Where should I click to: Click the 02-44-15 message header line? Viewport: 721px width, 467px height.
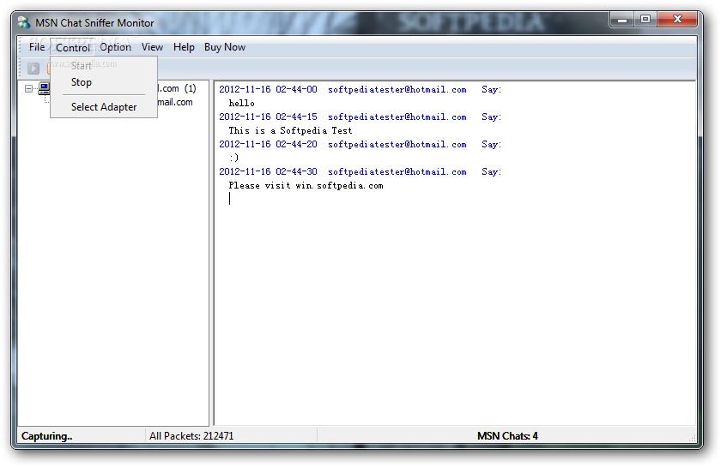[360, 117]
